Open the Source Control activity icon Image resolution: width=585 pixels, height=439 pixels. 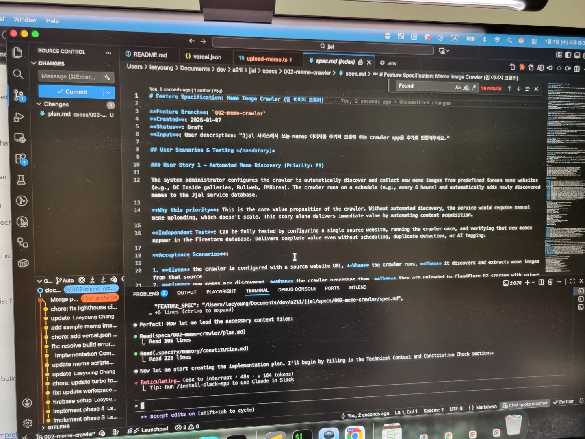pyautogui.click(x=19, y=96)
